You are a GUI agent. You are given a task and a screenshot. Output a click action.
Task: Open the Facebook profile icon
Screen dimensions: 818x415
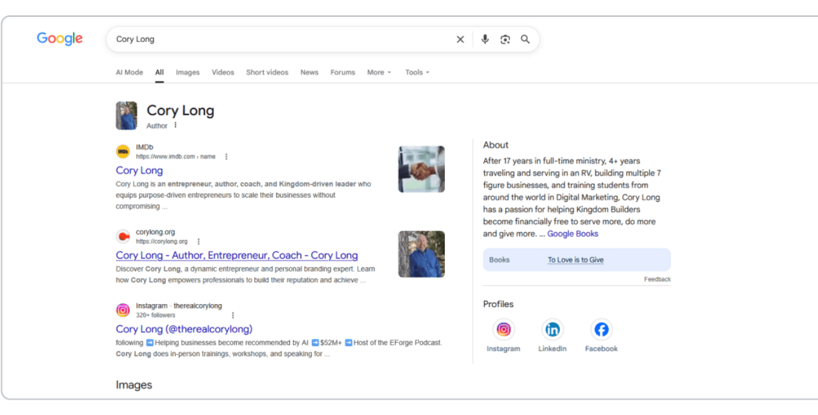pos(601,330)
